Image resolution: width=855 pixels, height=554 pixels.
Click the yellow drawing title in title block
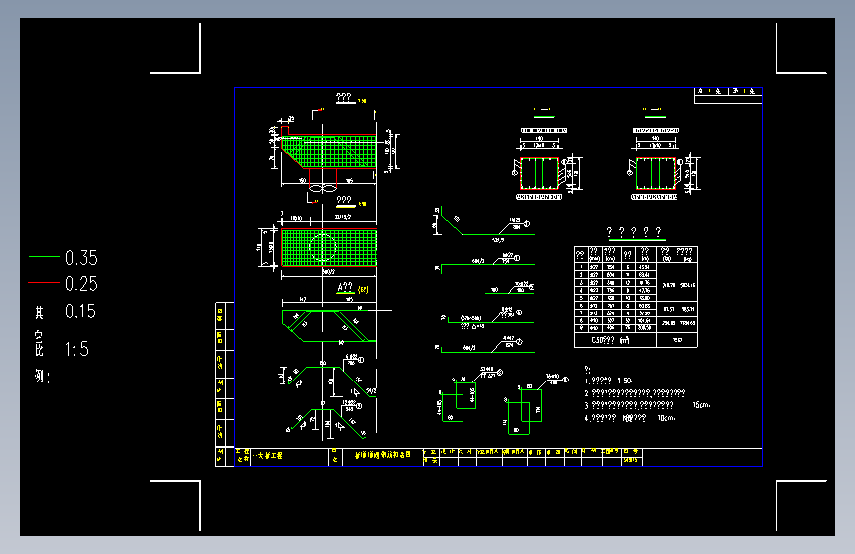[383, 454]
